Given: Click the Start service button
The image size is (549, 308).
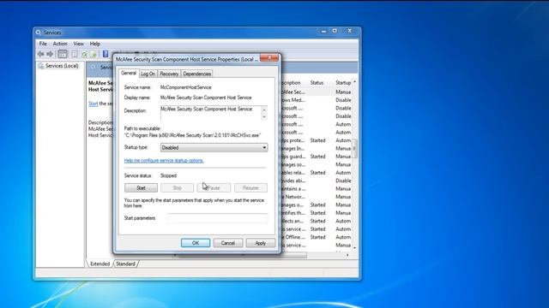Looking at the screenshot, I should tap(141, 188).
